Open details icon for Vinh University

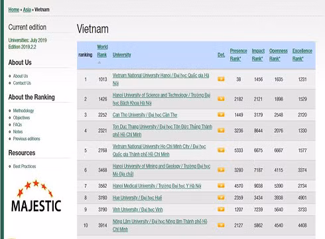coord(221,209)
